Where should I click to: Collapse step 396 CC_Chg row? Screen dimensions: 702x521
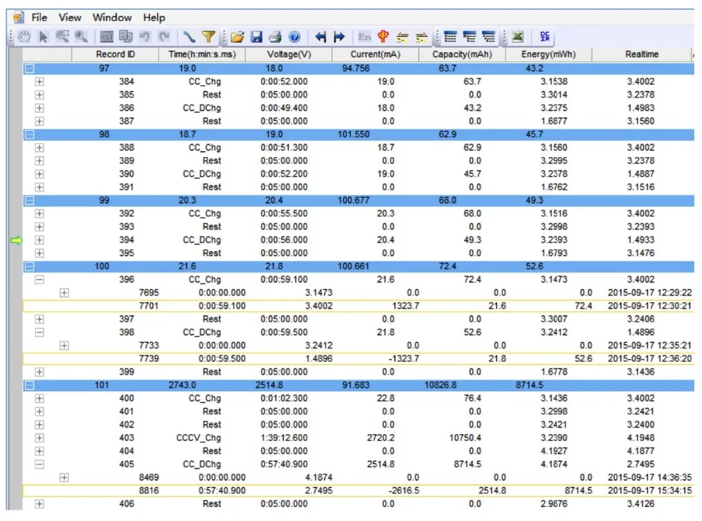(x=39, y=280)
